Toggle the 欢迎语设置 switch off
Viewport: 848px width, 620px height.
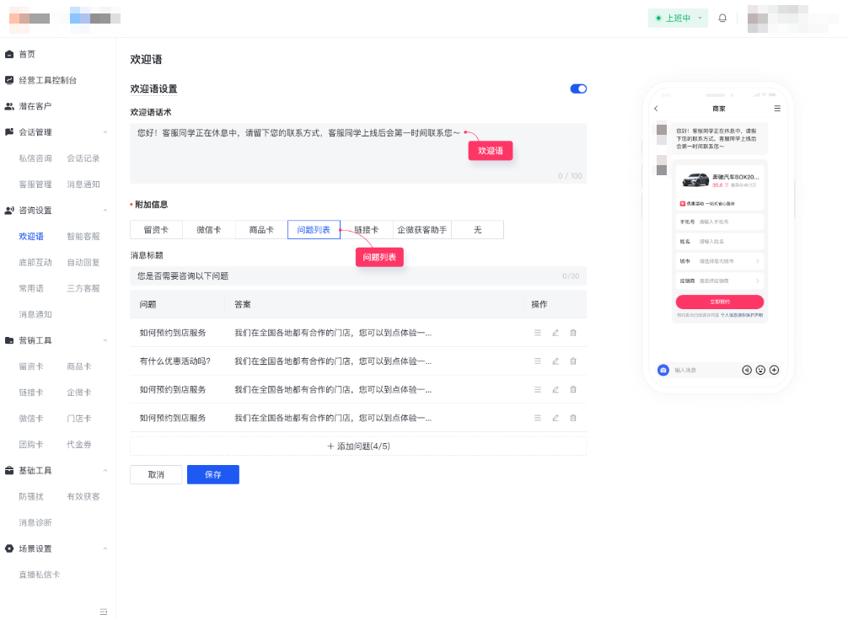(x=577, y=88)
